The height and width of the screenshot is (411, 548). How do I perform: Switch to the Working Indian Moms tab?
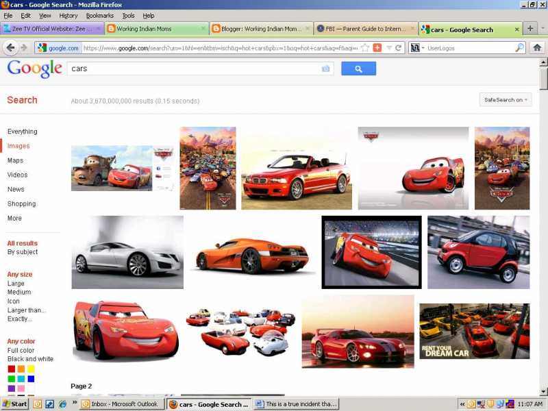click(x=154, y=29)
